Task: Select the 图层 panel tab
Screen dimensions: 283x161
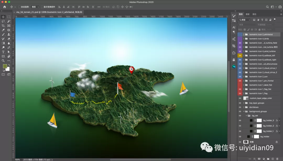Action: click(241, 14)
